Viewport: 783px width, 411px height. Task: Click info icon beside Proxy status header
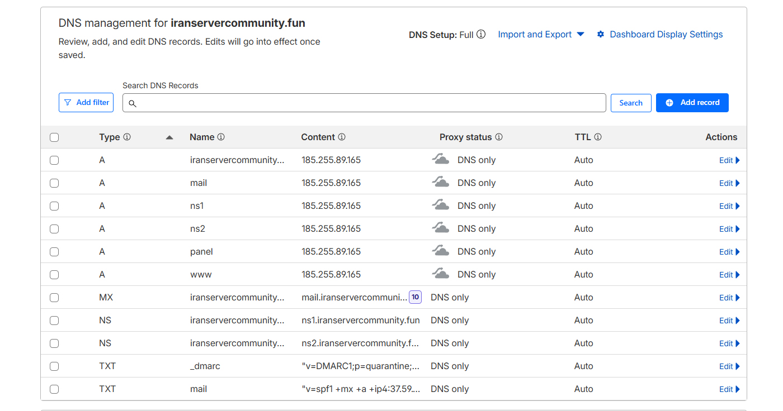tap(499, 137)
